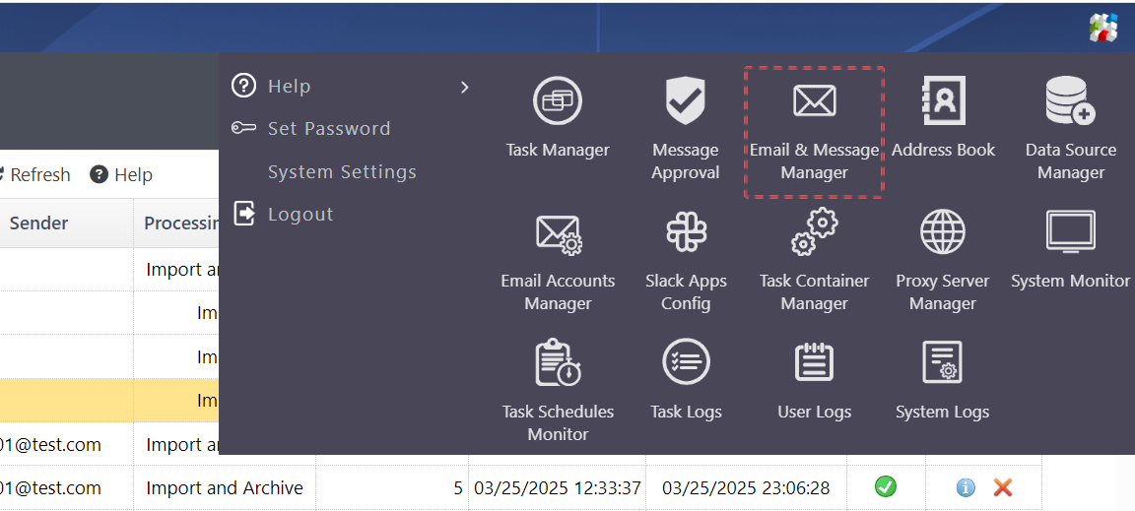Open the Task Manager icon
The width and height of the screenshot is (1135, 511).
pyautogui.click(x=558, y=101)
